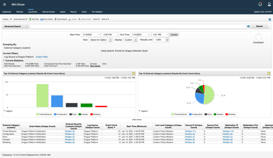This screenshot has height=158, width=273.
Task: Open Display Custom dropdown
Action: (x=130, y=40)
